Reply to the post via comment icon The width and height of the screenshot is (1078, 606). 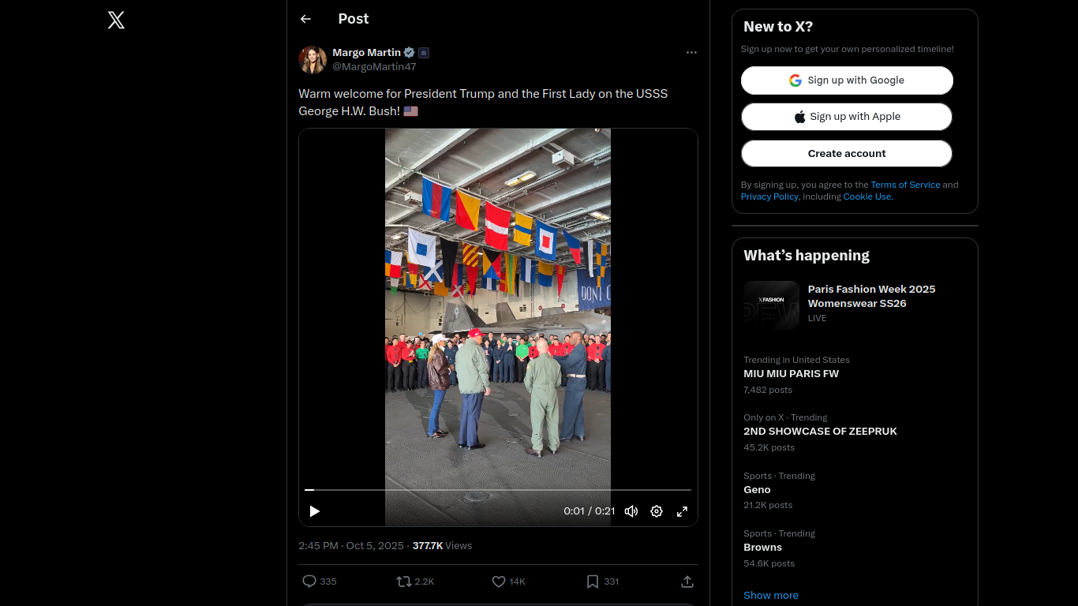click(x=309, y=582)
